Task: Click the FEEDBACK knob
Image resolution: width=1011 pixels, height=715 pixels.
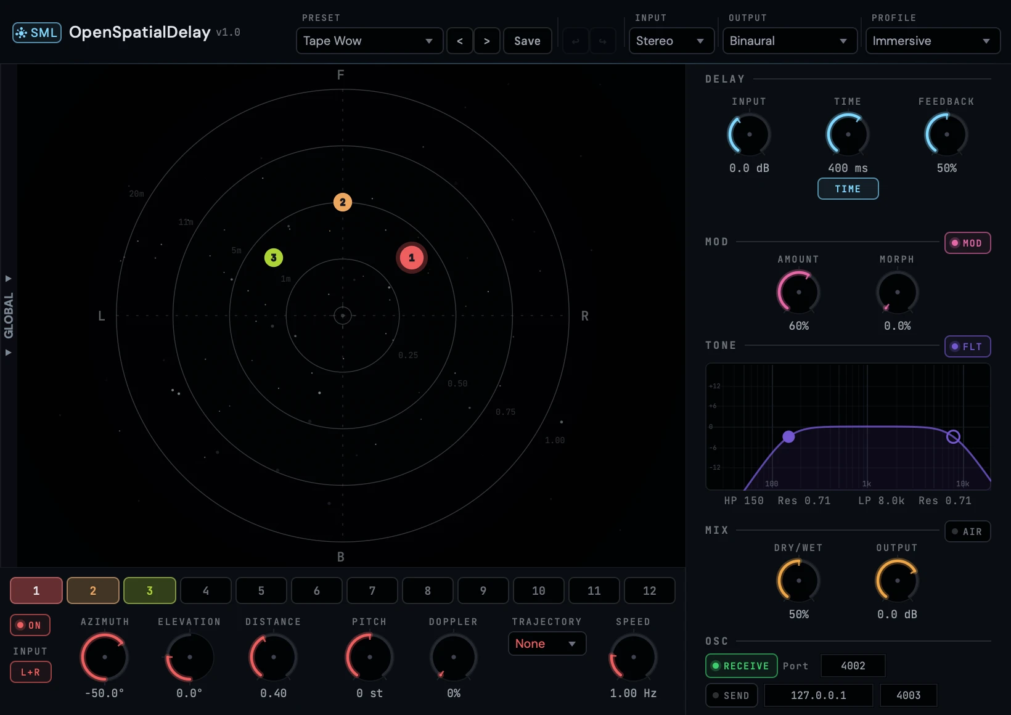Action: click(x=946, y=134)
